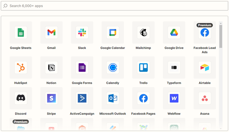This screenshot has width=229, height=132.
Task: Open the Google Forms icon
Action: coord(82,68)
